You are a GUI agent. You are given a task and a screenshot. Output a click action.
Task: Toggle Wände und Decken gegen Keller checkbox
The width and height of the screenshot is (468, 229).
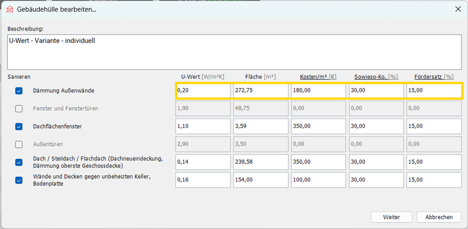pos(19,180)
